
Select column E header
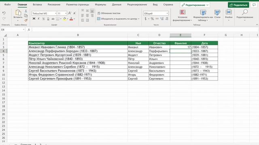coord(180,35)
